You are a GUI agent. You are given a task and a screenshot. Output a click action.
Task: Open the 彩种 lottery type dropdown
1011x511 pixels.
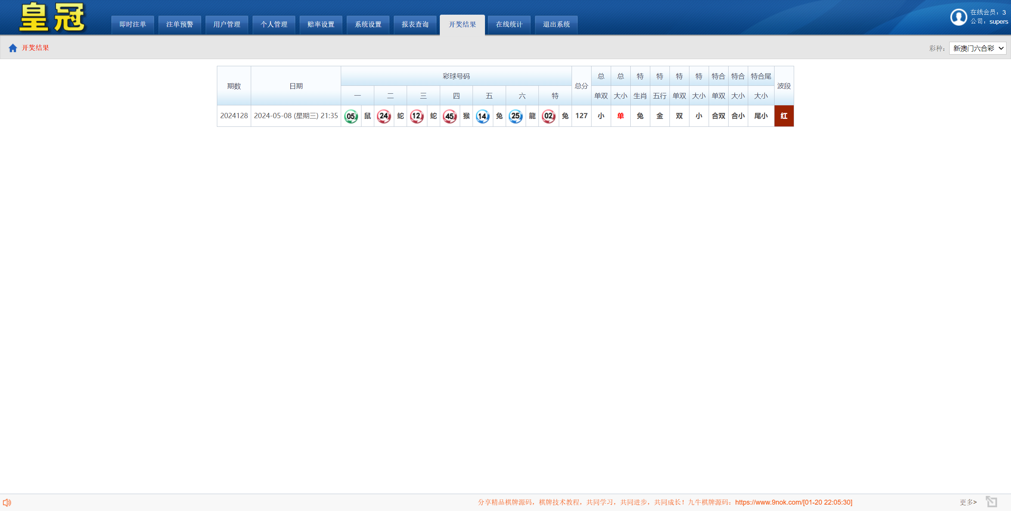click(x=977, y=48)
